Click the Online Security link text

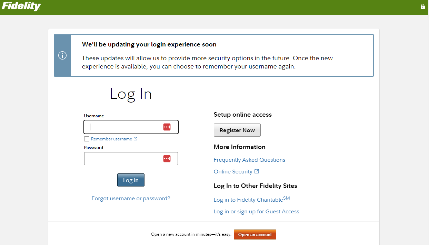233,171
